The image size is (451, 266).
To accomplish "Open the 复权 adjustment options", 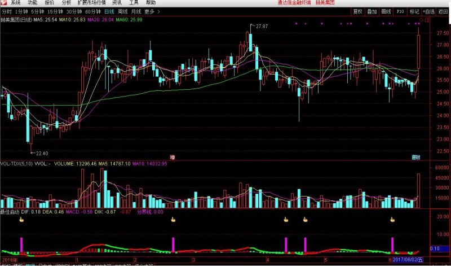I will point(357,11).
